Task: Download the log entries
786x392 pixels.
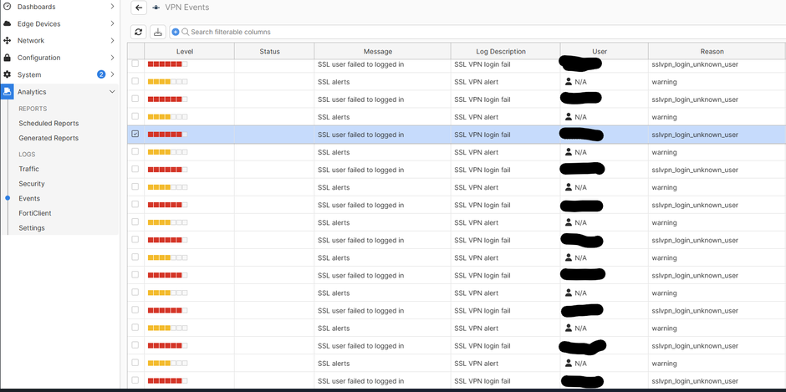Action: (158, 32)
